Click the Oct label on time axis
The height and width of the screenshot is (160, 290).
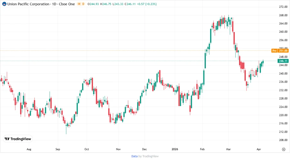tap(87, 149)
